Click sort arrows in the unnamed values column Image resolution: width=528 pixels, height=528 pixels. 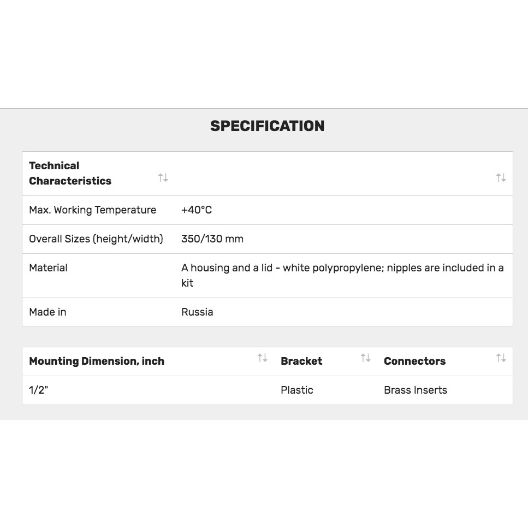tap(501, 177)
